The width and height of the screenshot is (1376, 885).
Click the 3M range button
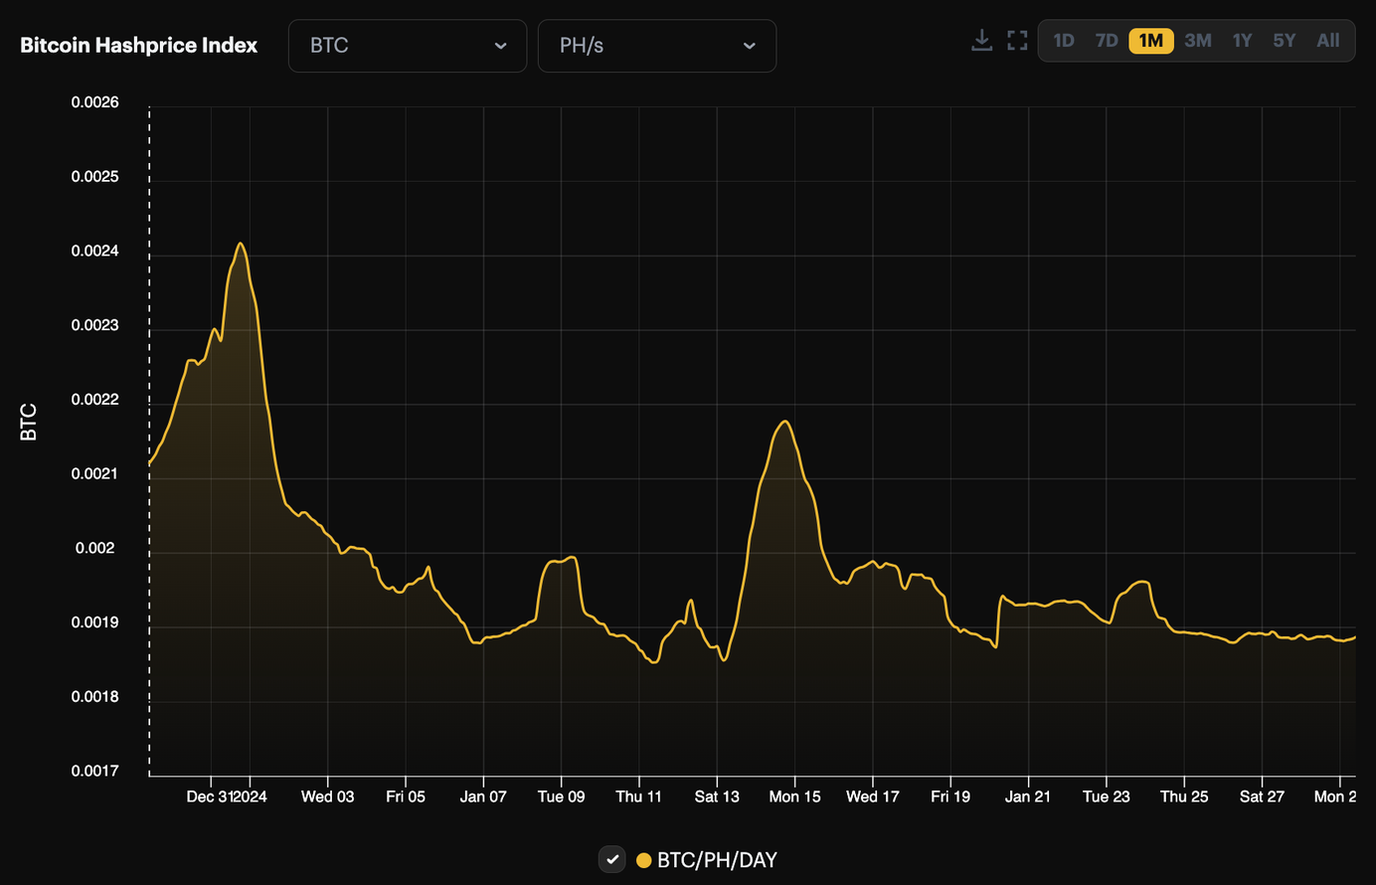coord(1197,40)
